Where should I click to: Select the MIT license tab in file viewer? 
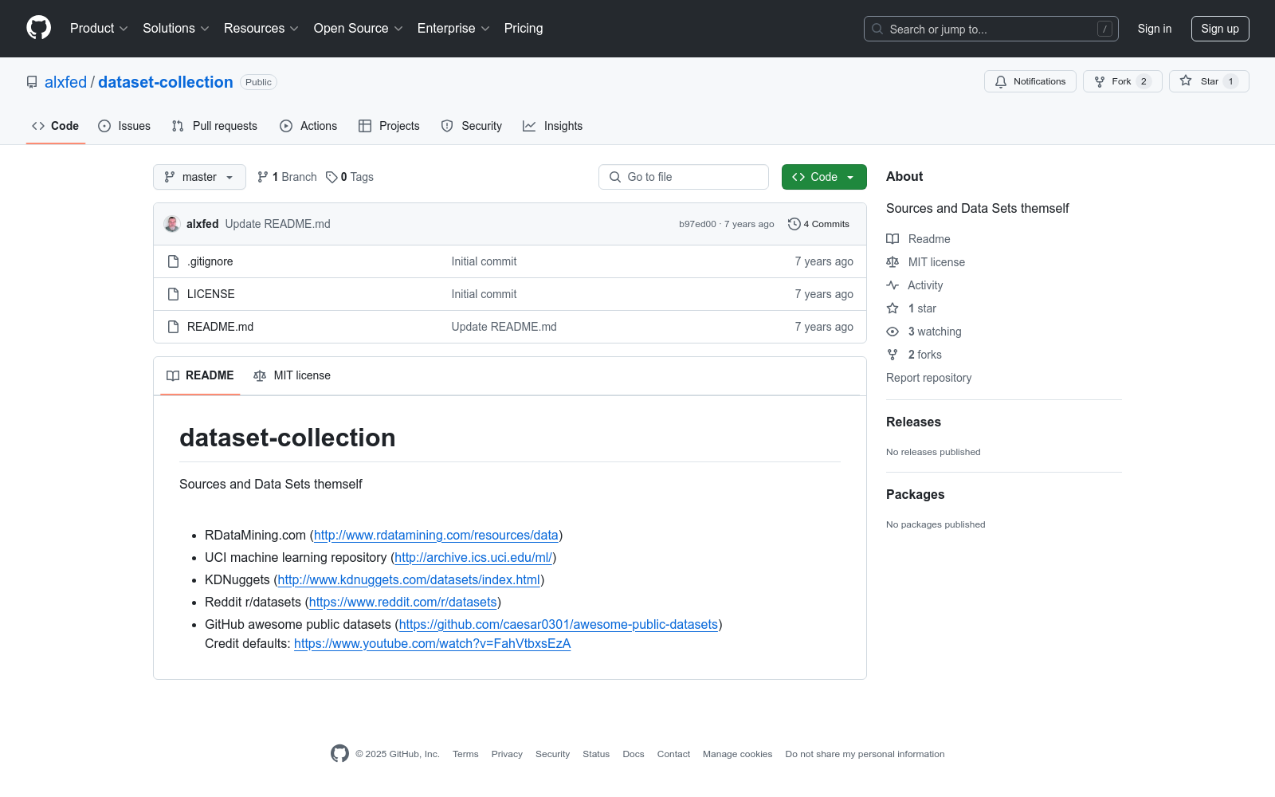click(292, 375)
